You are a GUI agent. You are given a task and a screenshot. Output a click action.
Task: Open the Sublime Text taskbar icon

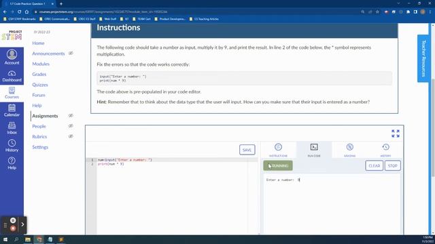pyautogui.click(x=61, y=239)
